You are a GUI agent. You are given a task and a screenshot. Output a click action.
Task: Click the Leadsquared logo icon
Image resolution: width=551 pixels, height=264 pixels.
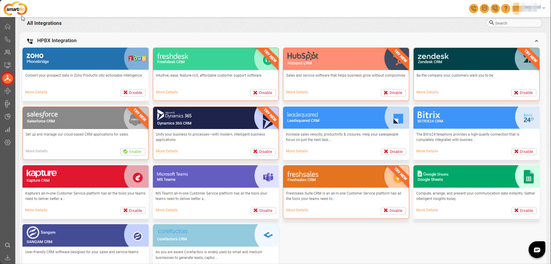coord(398,119)
